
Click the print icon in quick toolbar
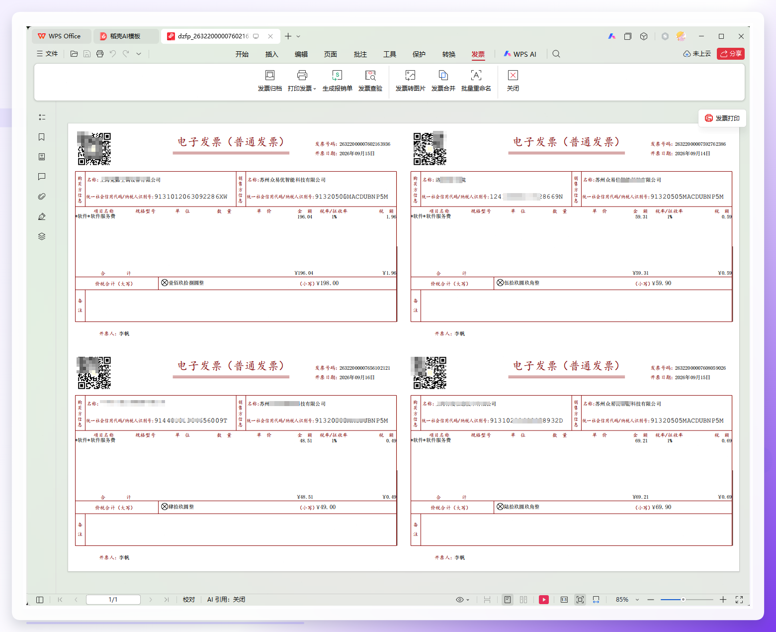click(x=100, y=54)
